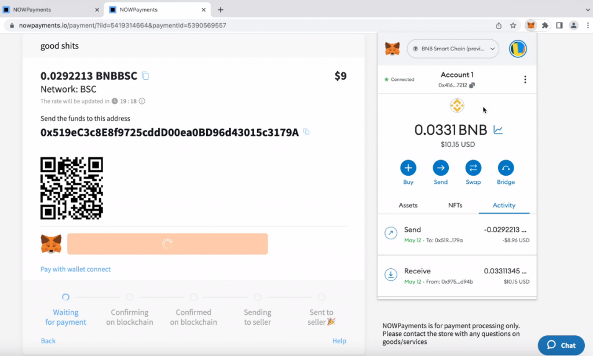This screenshot has width=593, height=356.
Task: Open MetaMask extension icon in toolbar
Action: 531,25
